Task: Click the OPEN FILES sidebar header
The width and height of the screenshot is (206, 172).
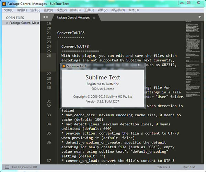Action: click(x=15, y=18)
